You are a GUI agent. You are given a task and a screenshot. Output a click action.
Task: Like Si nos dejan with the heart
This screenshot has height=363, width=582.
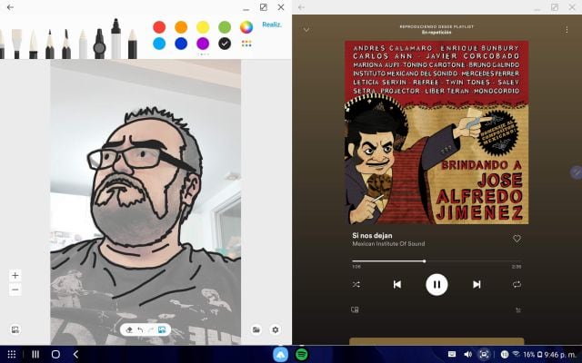click(517, 239)
